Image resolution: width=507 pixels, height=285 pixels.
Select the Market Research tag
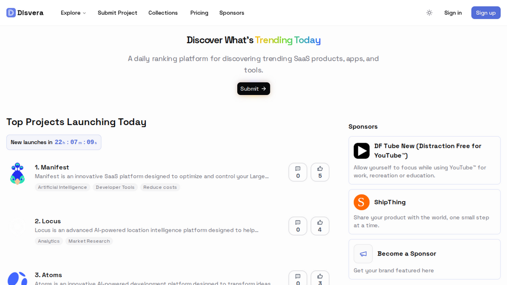coord(89,241)
